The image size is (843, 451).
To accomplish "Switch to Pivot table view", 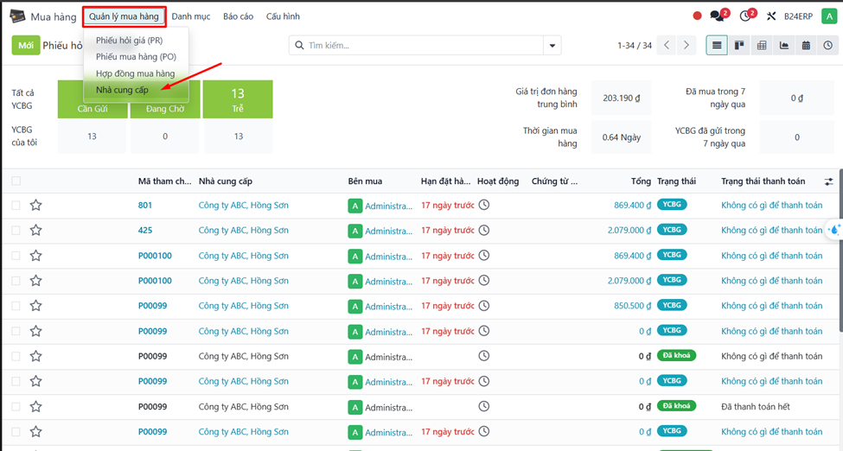I will click(x=762, y=45).
